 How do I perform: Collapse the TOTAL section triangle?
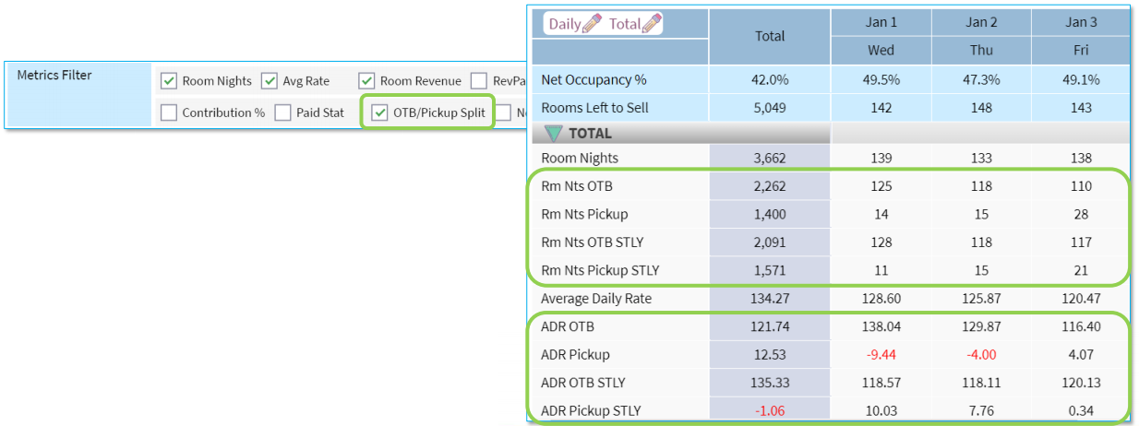[553, 134]
